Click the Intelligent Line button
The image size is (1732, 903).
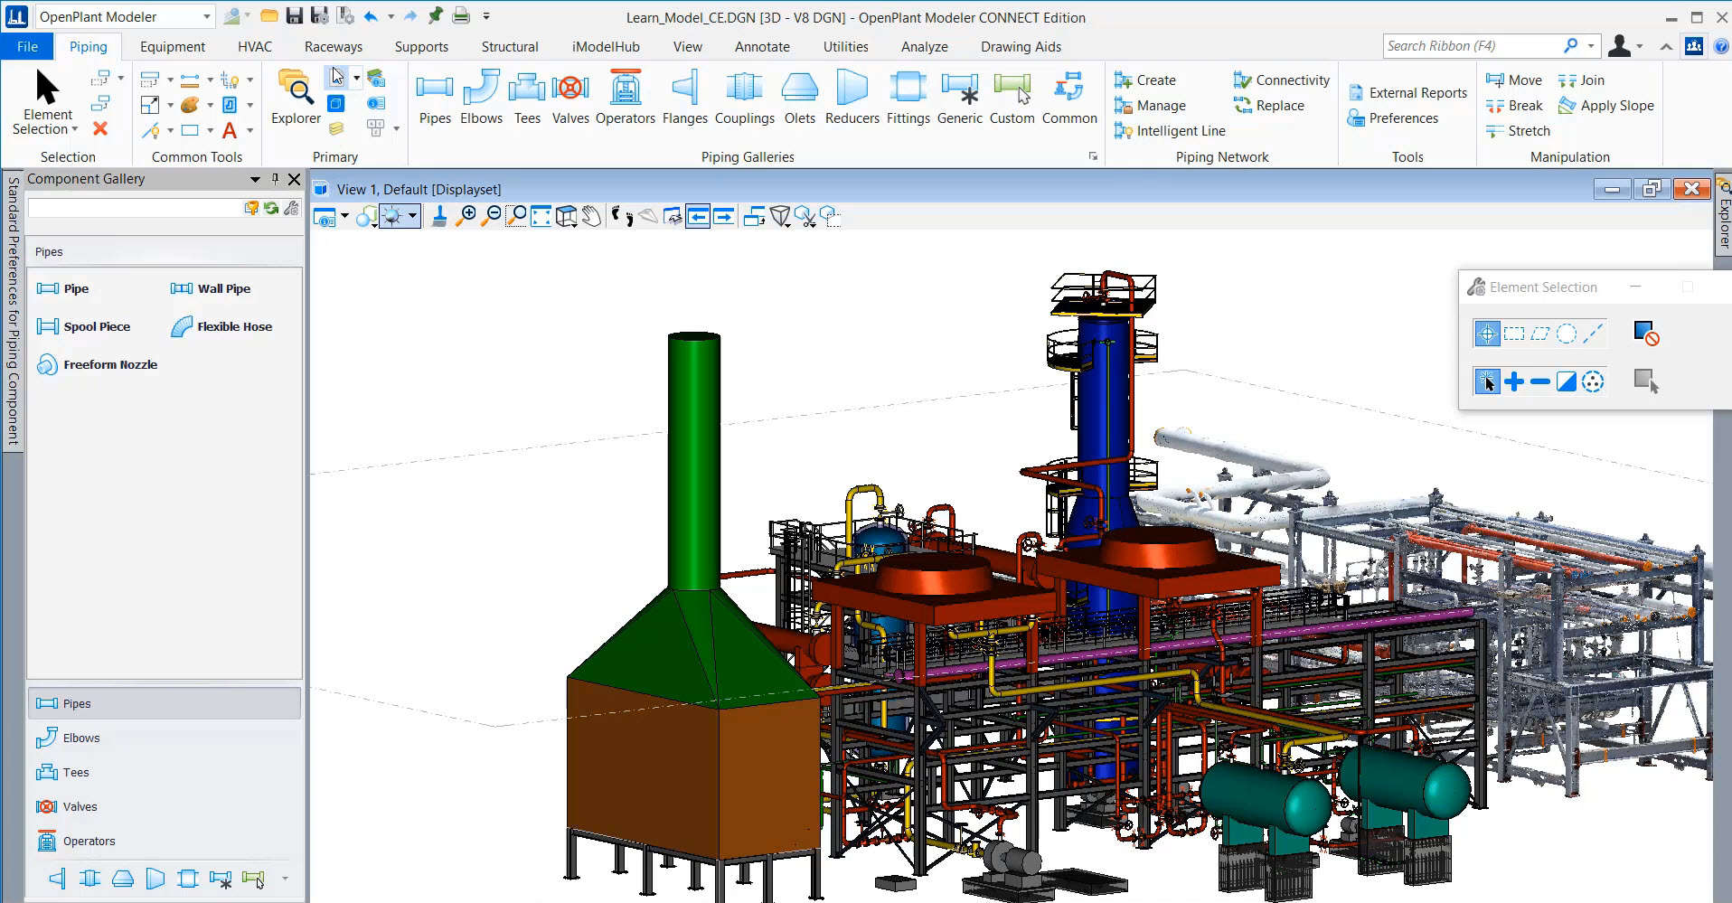[x=1170, y=131]
